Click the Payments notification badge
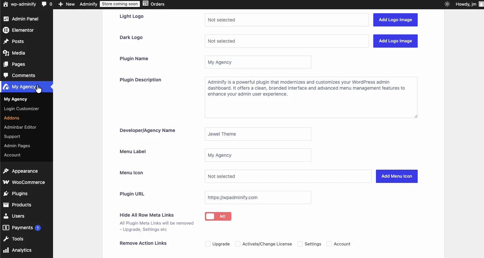This screenshot has width=484, height=258. (x=38, y=228)
